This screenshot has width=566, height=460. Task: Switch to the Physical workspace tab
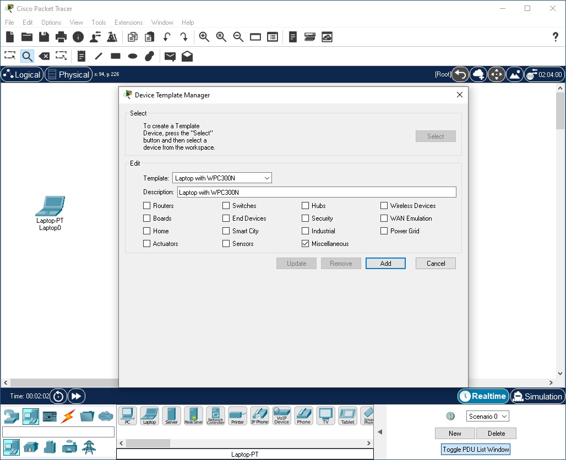[68, 74]
